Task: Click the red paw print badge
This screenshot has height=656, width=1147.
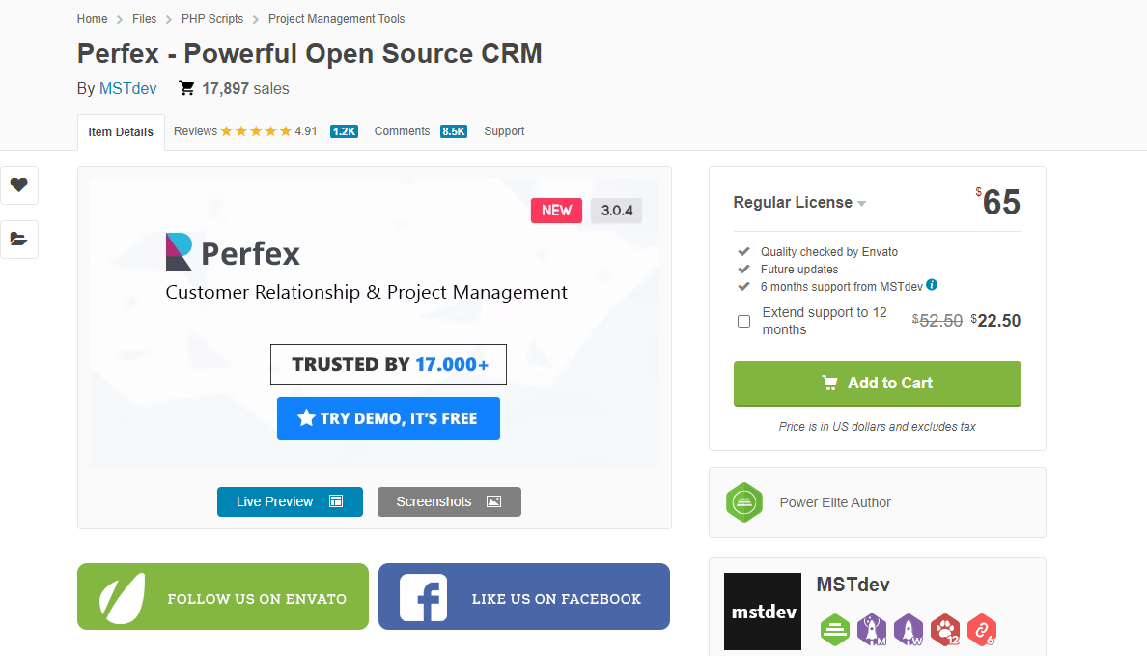Action: coord(945,630)
